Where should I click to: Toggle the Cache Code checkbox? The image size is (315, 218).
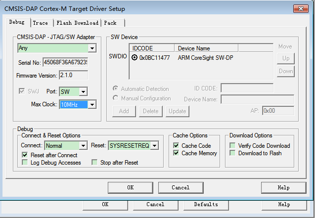(x=176, y=145)
